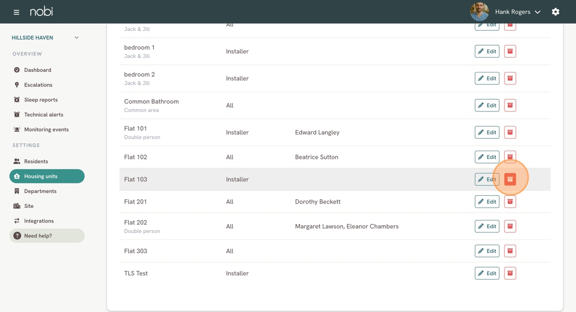Image resolution: width=576 pixels, height=312 pixels.
Task: Go to Escalations in sidebar
Action: click(38, 85)
